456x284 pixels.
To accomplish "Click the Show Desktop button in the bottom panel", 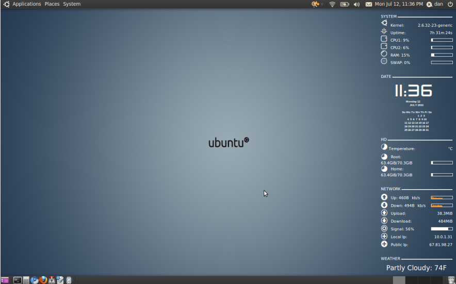I will tap(4, 280).
